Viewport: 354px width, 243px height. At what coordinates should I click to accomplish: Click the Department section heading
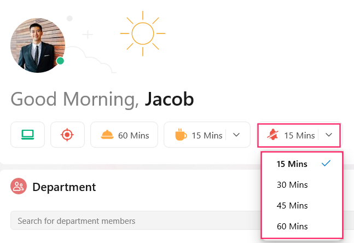tap(64, 187)
